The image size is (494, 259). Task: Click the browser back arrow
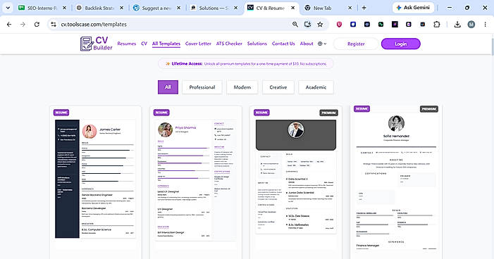click(9, 24)
